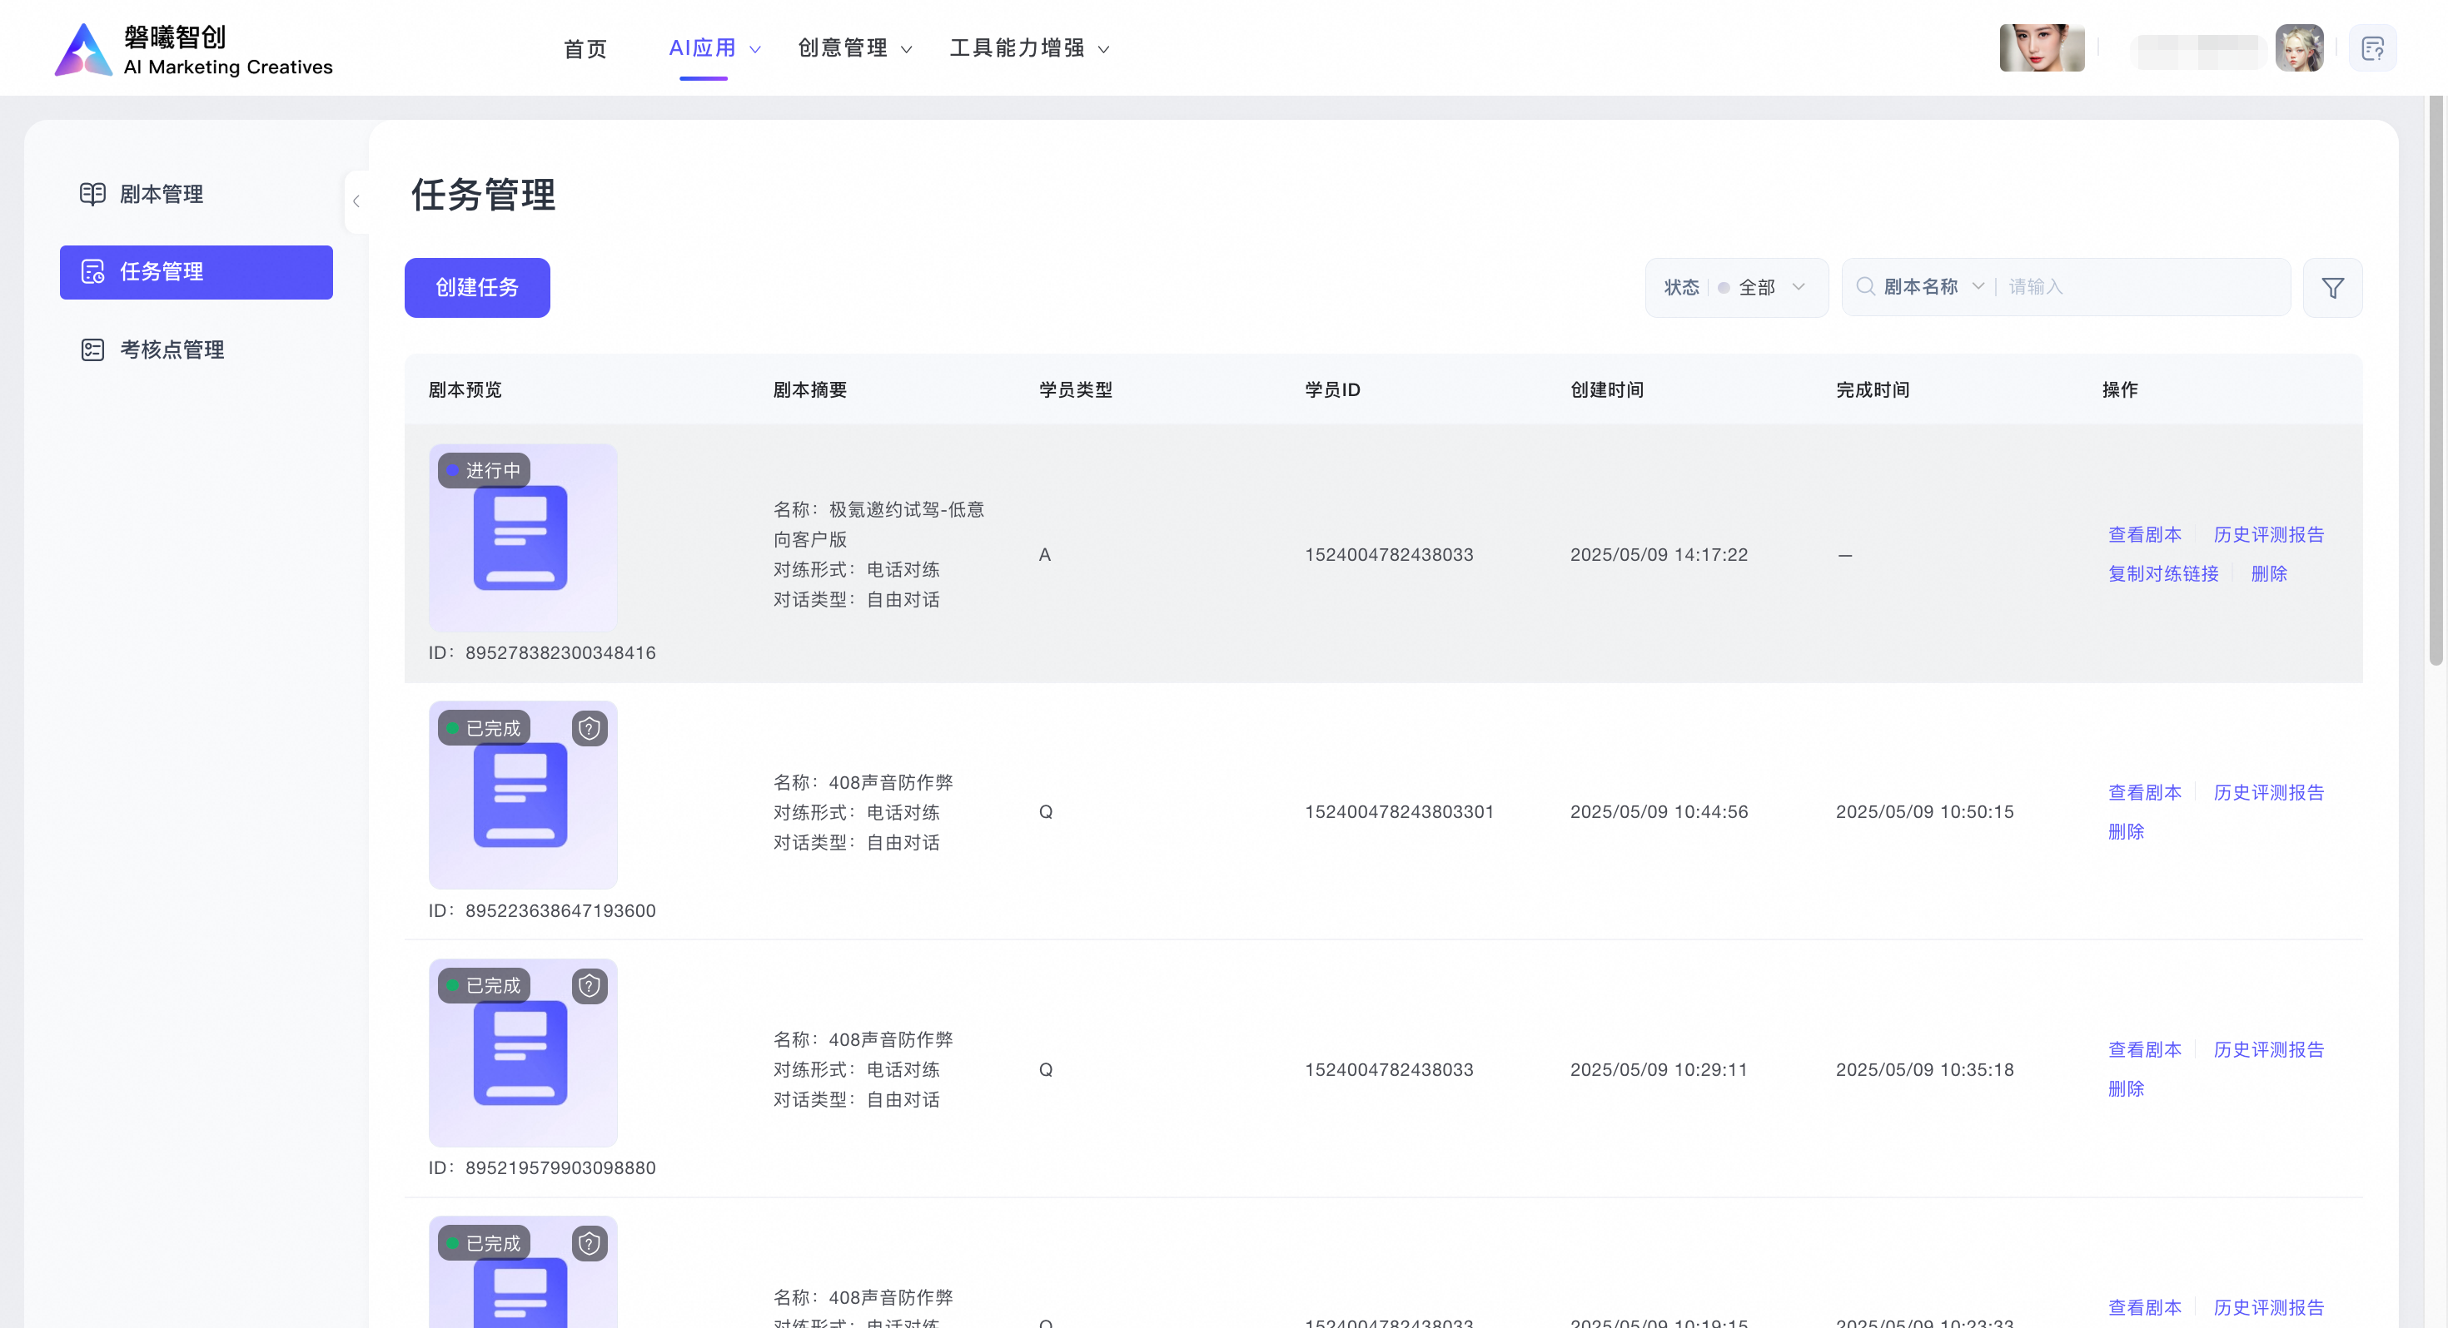Image resolution: width=2448 pixels, height=1328 pixels.
Task: Click the vertical page scrollbar
Action: point(2436,380)
